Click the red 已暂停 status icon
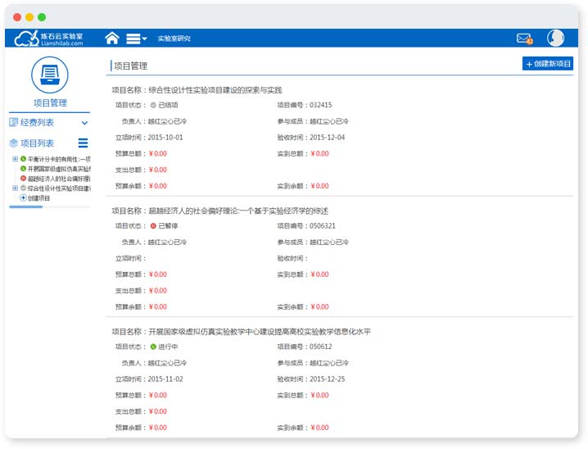The height and width of the screenshot is (449, 588). pyautogui.click(x=153, y=226)
